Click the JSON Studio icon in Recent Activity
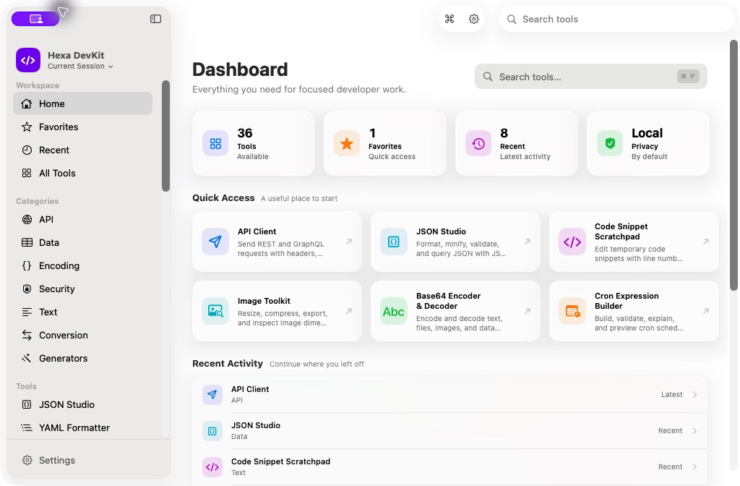Viewport: 740px width, 486px height. pos(212,431)
